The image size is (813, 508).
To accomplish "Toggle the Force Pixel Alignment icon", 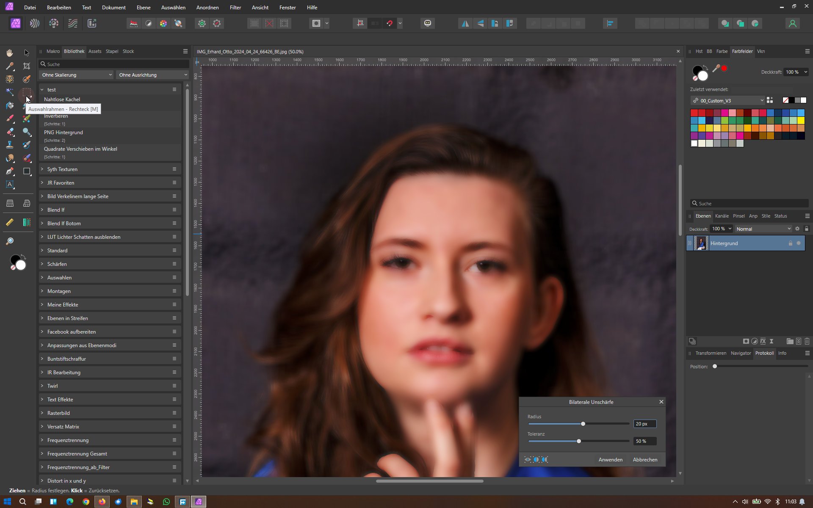I will click(x=360, y=23).
